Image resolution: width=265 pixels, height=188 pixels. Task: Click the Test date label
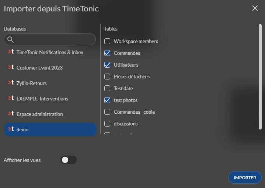click(x=123, y=88)
